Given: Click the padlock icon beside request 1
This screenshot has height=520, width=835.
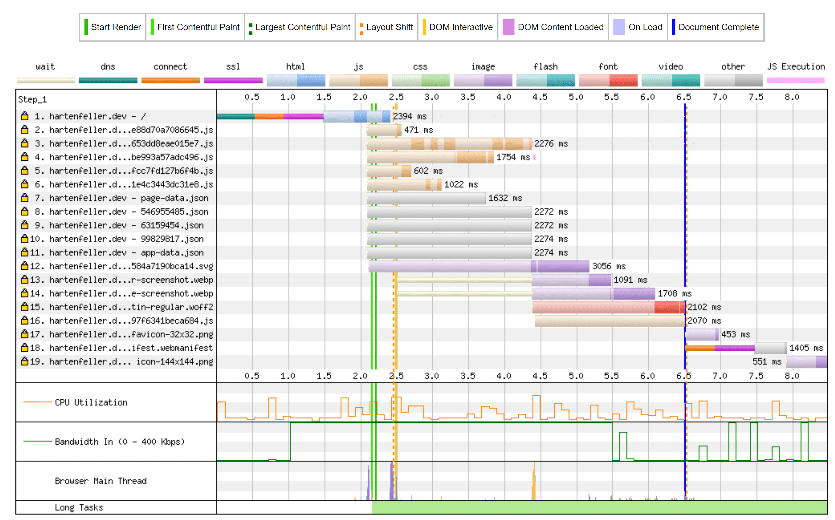Looking at the screenshot, I should click(x=24, y=116).
